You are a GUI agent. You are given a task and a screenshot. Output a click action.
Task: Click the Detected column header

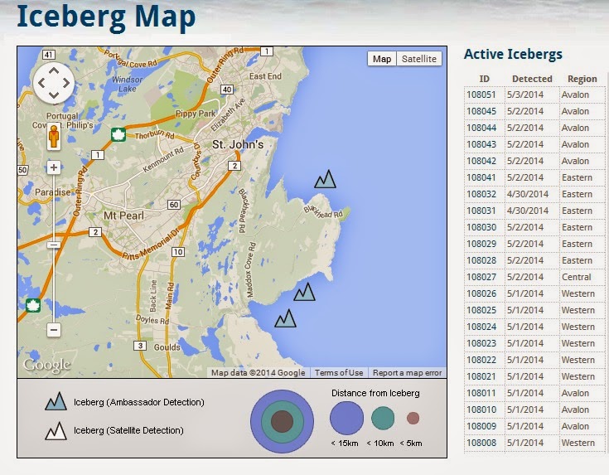tap(532, 79)
